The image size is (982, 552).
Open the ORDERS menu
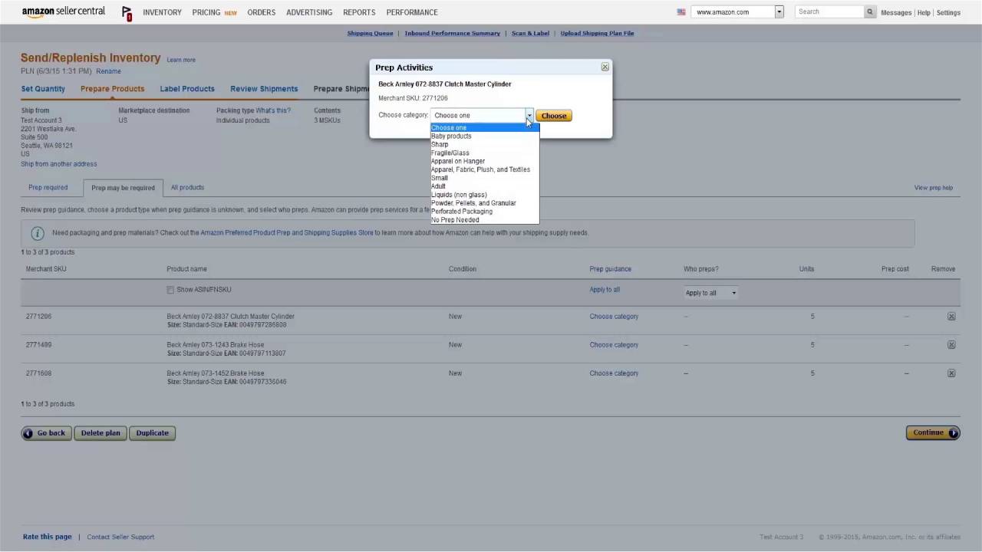(x=261, y=12)
